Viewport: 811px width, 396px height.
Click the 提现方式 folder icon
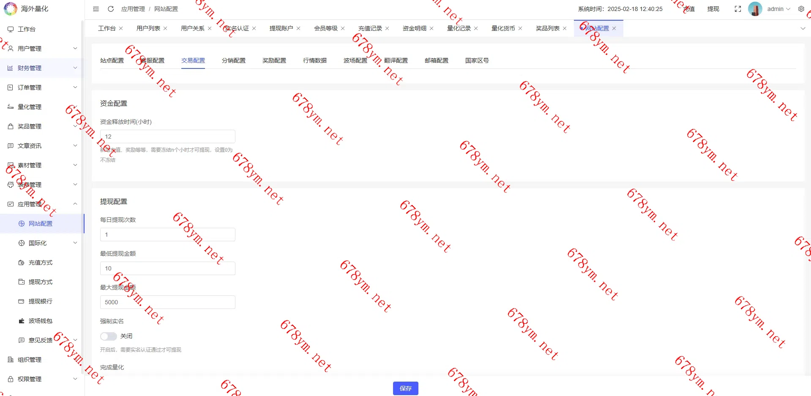(x=22, y=282)
